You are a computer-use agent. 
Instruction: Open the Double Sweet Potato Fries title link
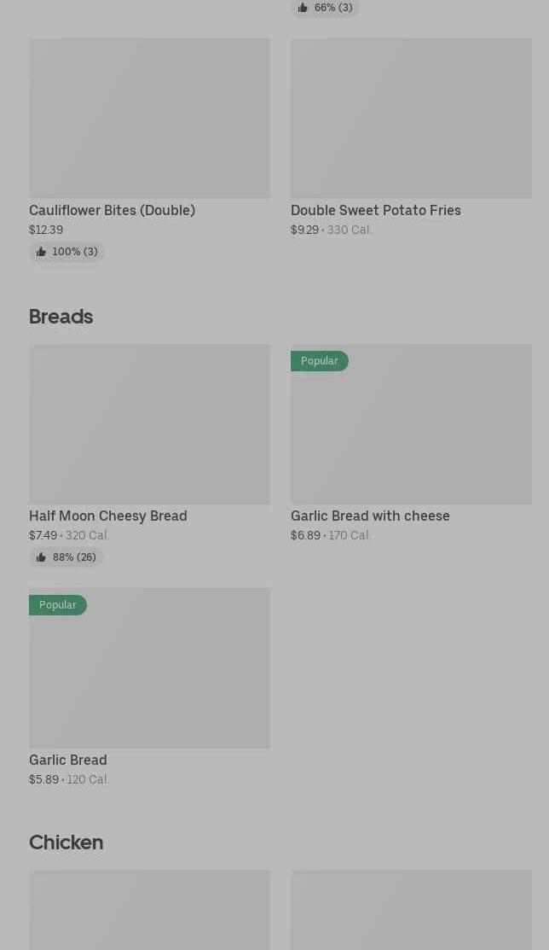click(x=375, y=210)
